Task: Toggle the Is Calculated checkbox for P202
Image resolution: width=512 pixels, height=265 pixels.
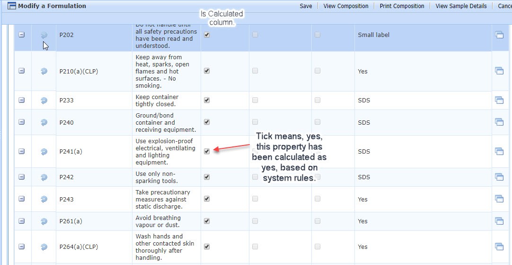Action: coord(207,34)
